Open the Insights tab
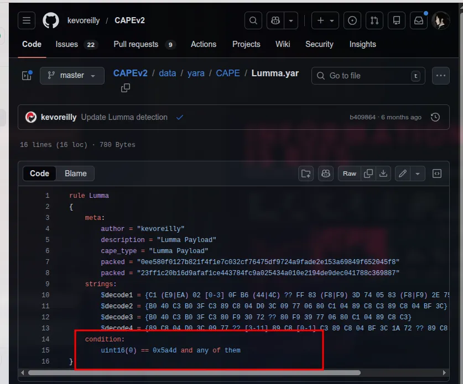The width and height of the screenshot is (463, 384). [x=363, y=44]
